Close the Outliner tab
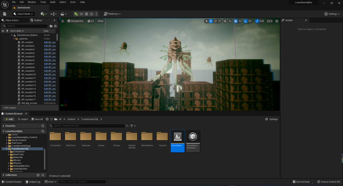This screenshot has width=343, height=186. click(55, 20)
